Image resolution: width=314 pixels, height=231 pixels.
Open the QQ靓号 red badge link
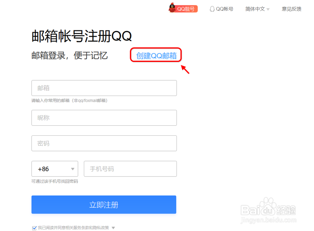coord(186,9)
